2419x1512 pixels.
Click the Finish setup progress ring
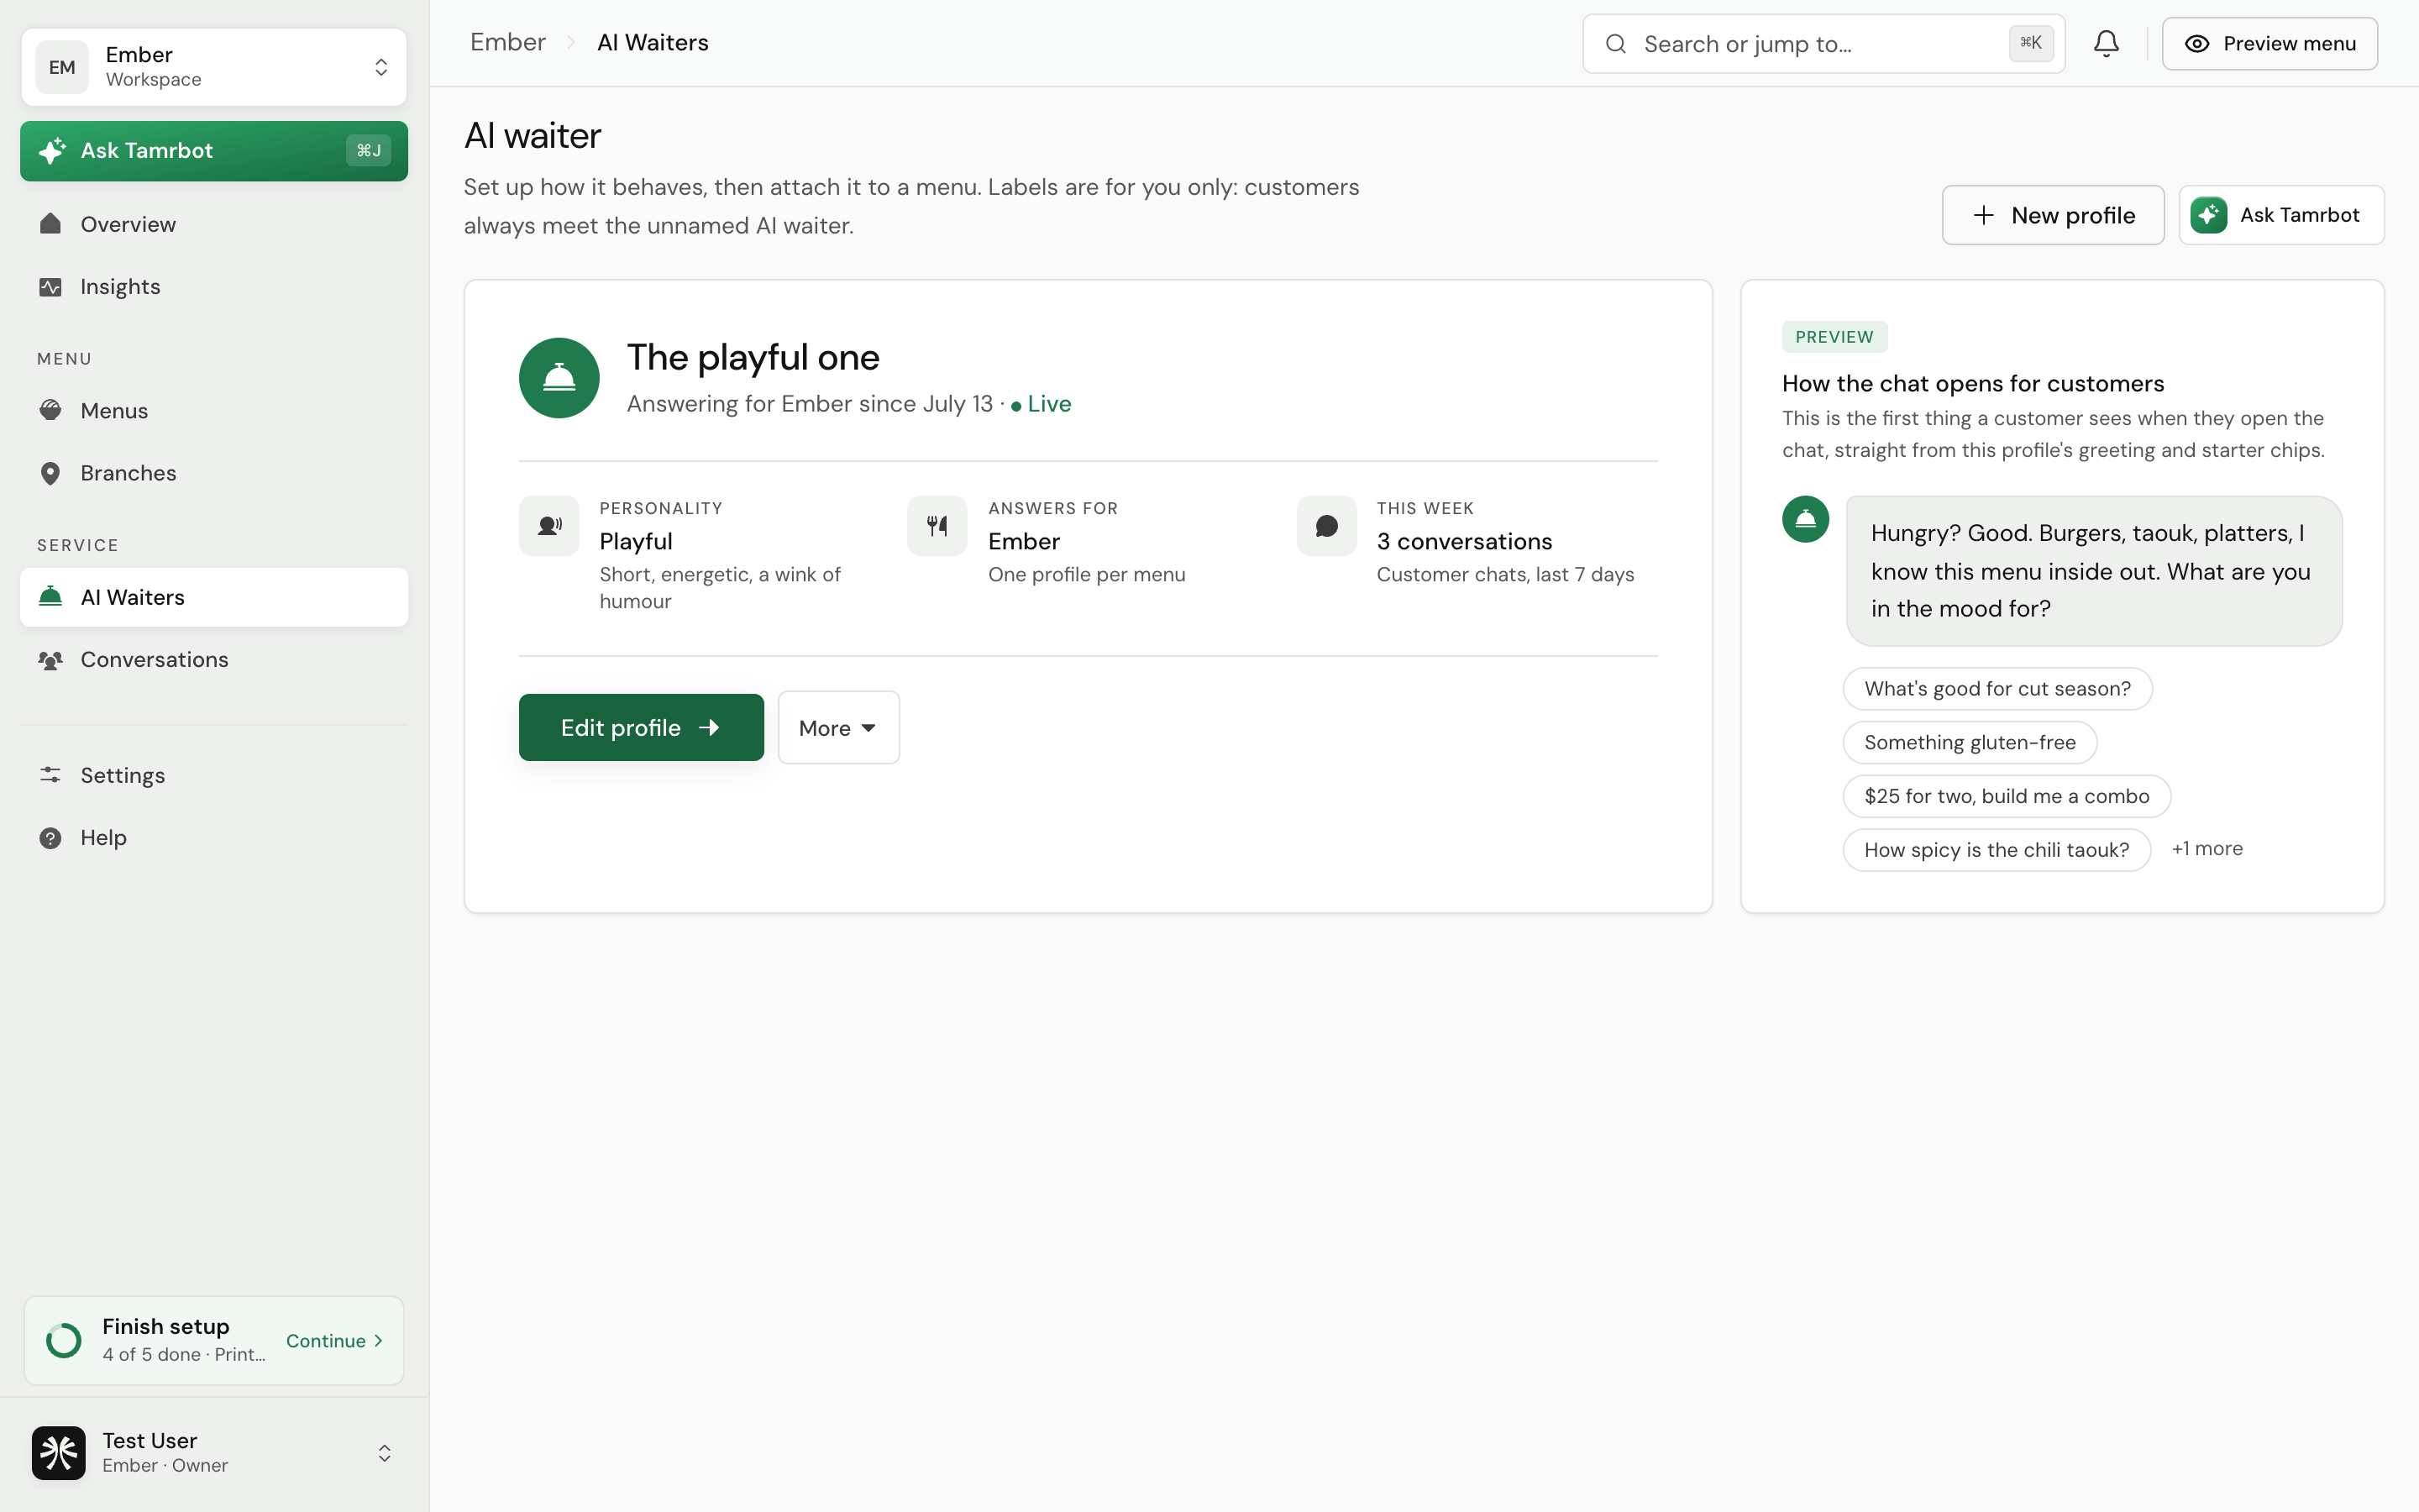(x=64, y=1340)
